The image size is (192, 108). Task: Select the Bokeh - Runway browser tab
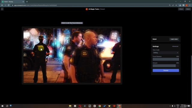pyautogui.click(x=12, y=2)
